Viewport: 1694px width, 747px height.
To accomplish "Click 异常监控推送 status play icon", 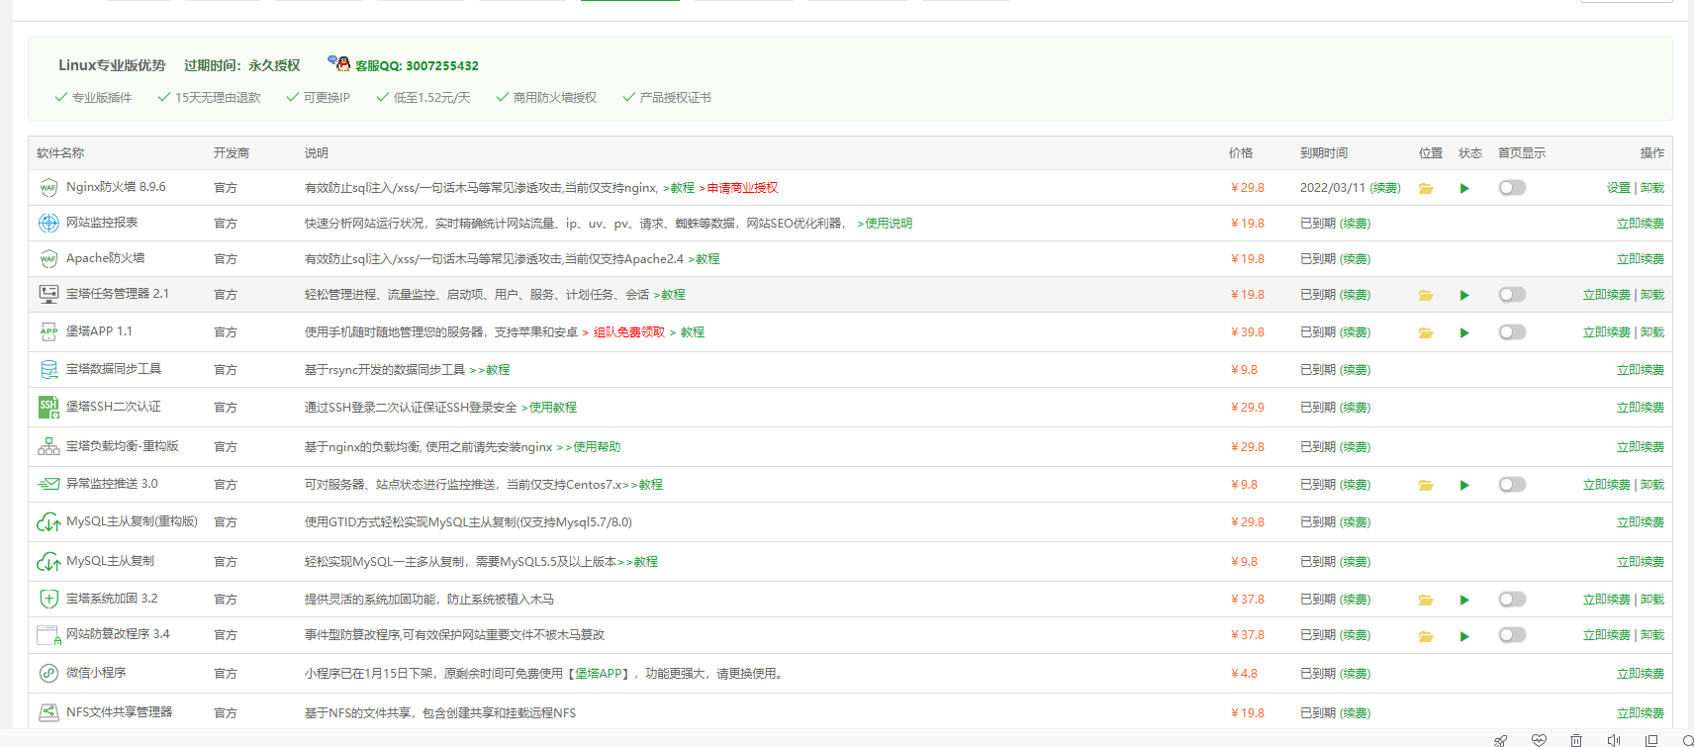I will click(1464, 485).
